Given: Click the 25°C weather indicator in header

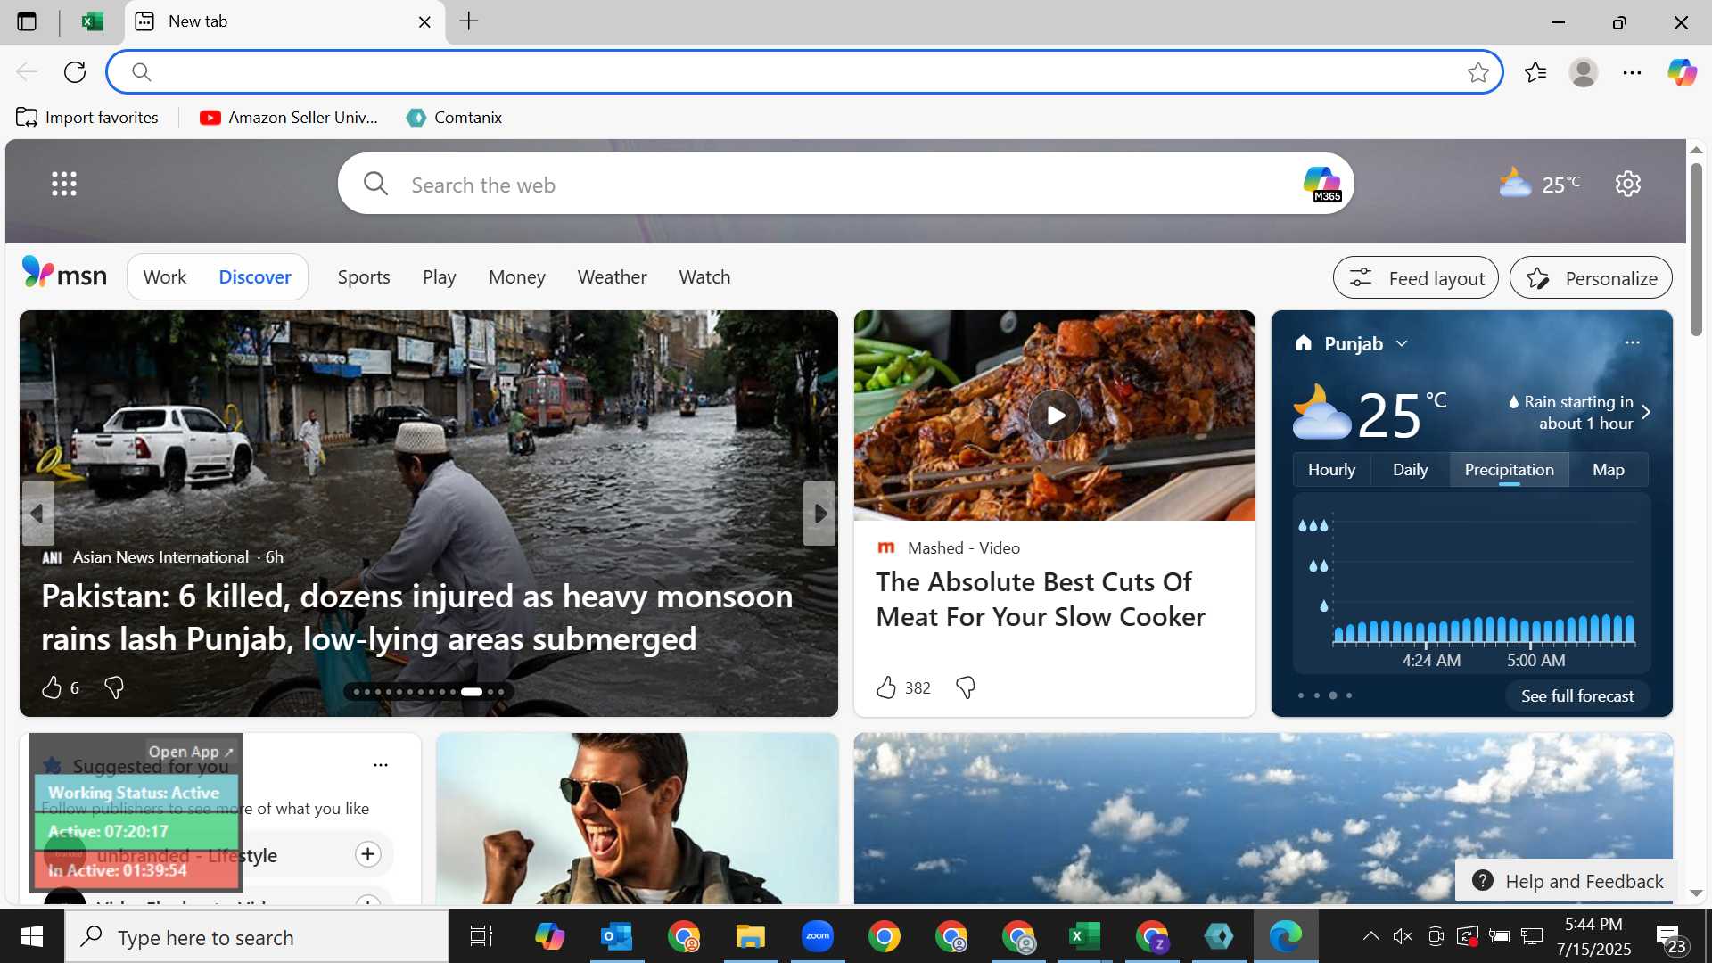Looking at the screenshot, I should coord(1540,184).
